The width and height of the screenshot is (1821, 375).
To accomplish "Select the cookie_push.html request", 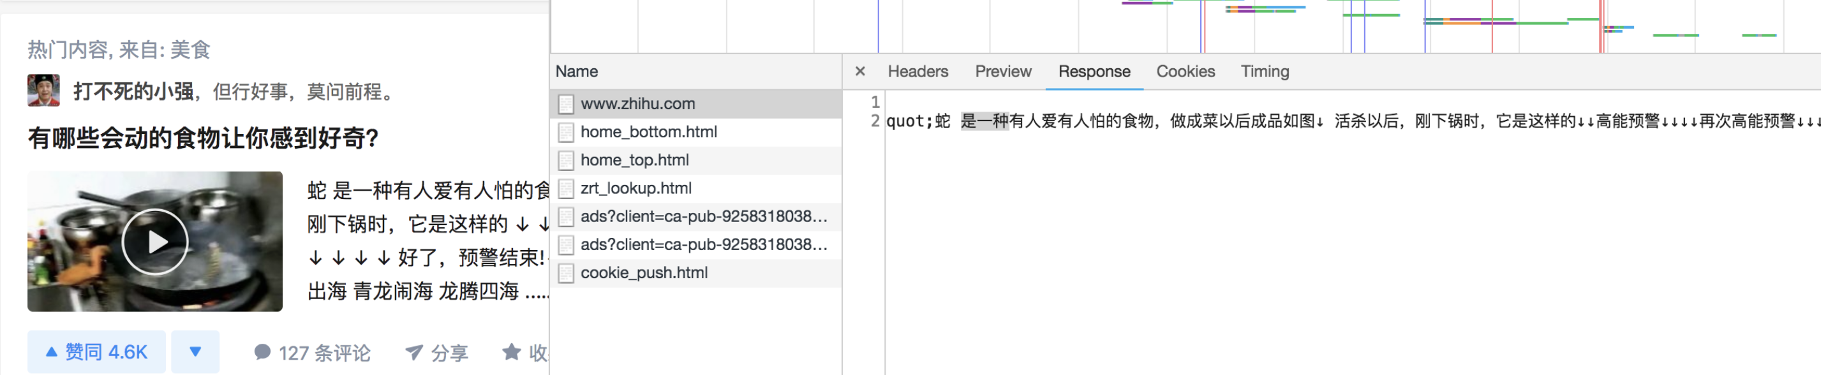I will 643,272.
